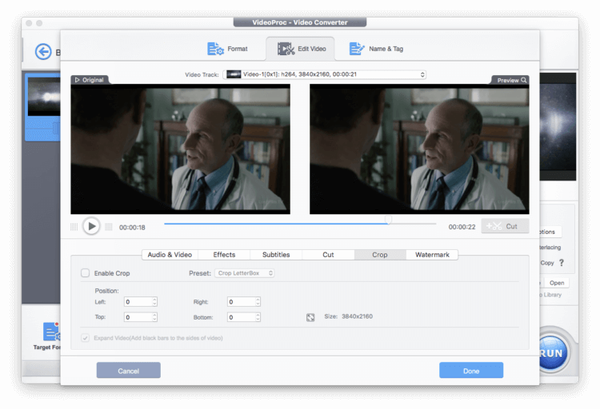
Task: Expand the Video Track dropdown
Action: coord(325,74)
